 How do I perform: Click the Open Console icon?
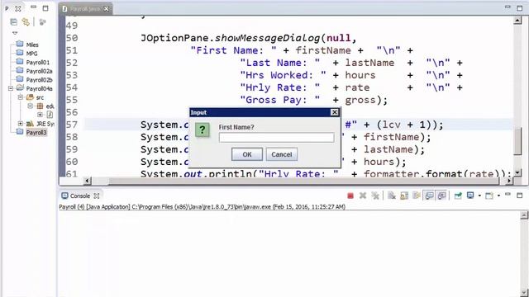pyautogui.click(x=488, y=196)
